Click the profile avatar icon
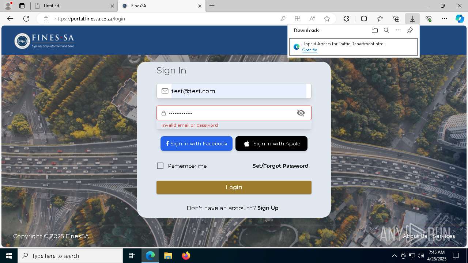 coord(8,6)
